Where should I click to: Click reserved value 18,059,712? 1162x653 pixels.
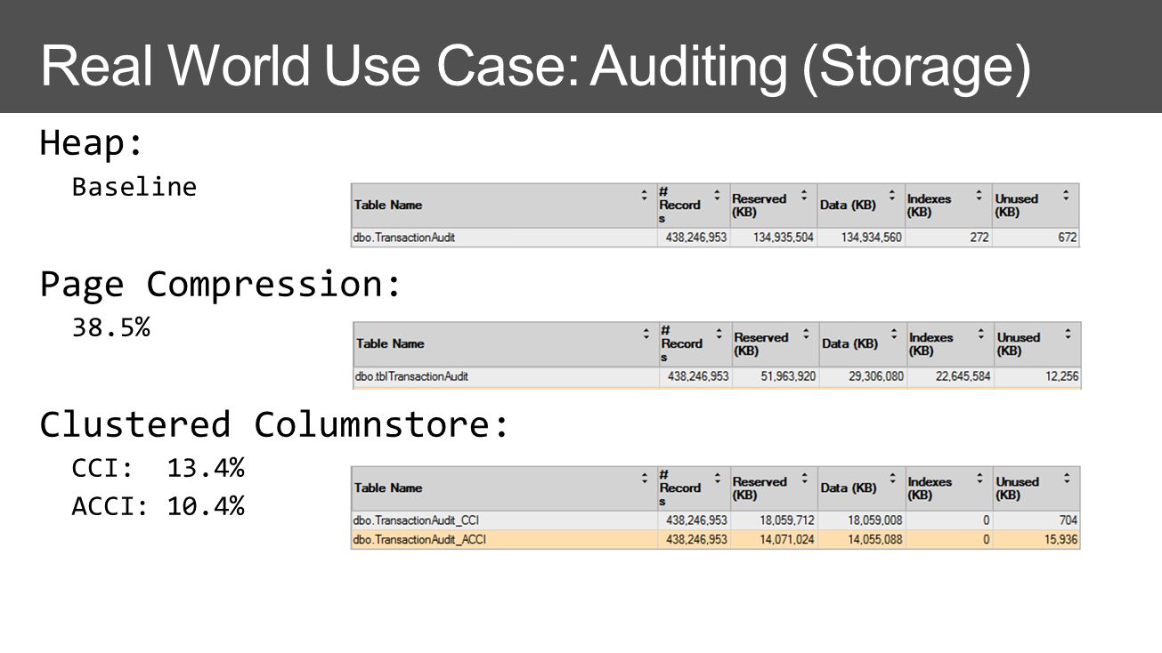(785, 520)
